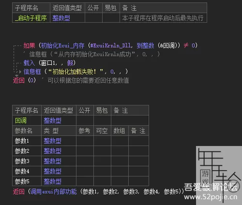Click the 回调 subroutine name cell
The image size is (242, 205).
coord(27,120)
